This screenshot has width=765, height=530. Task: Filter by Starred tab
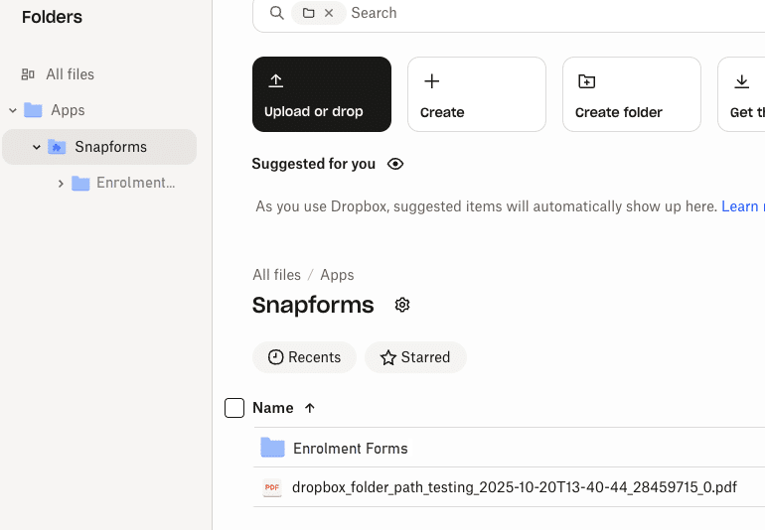click(x=415, y=357)
